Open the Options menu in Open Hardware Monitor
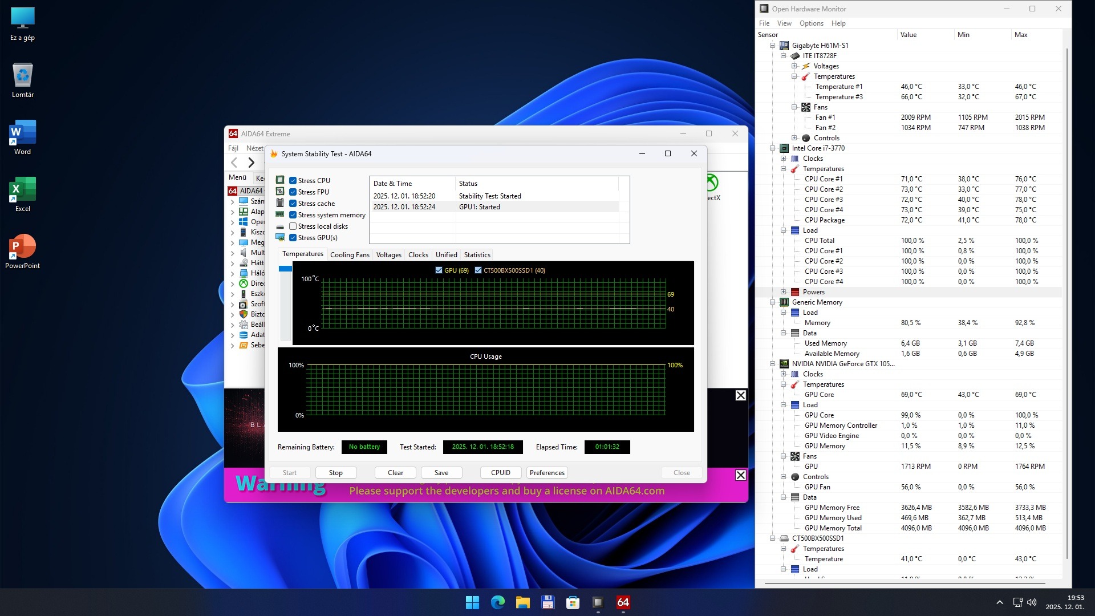Screen dimensions: 1095x616 (x=811, y=23)
